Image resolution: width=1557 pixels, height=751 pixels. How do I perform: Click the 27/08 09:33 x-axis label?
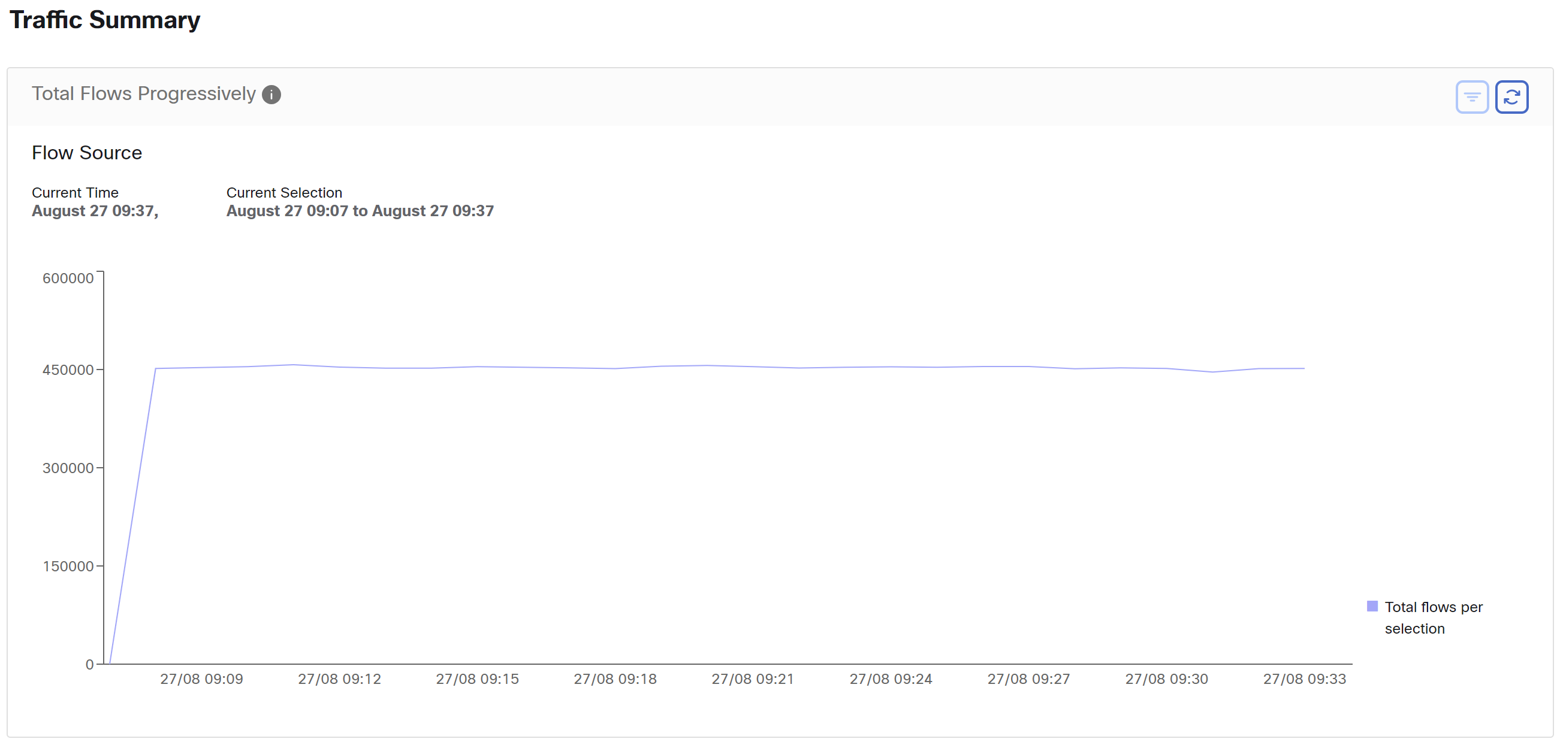[1304, 679]
